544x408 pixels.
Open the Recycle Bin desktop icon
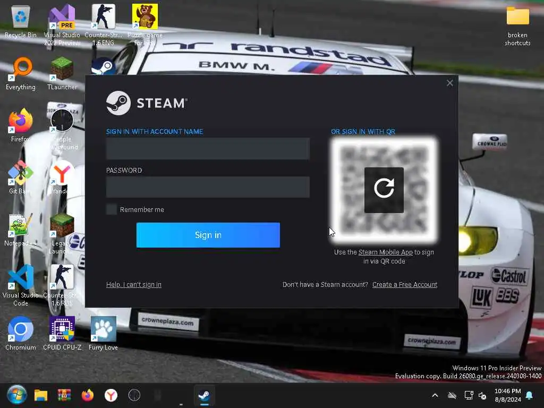click(x=21, y=21)
